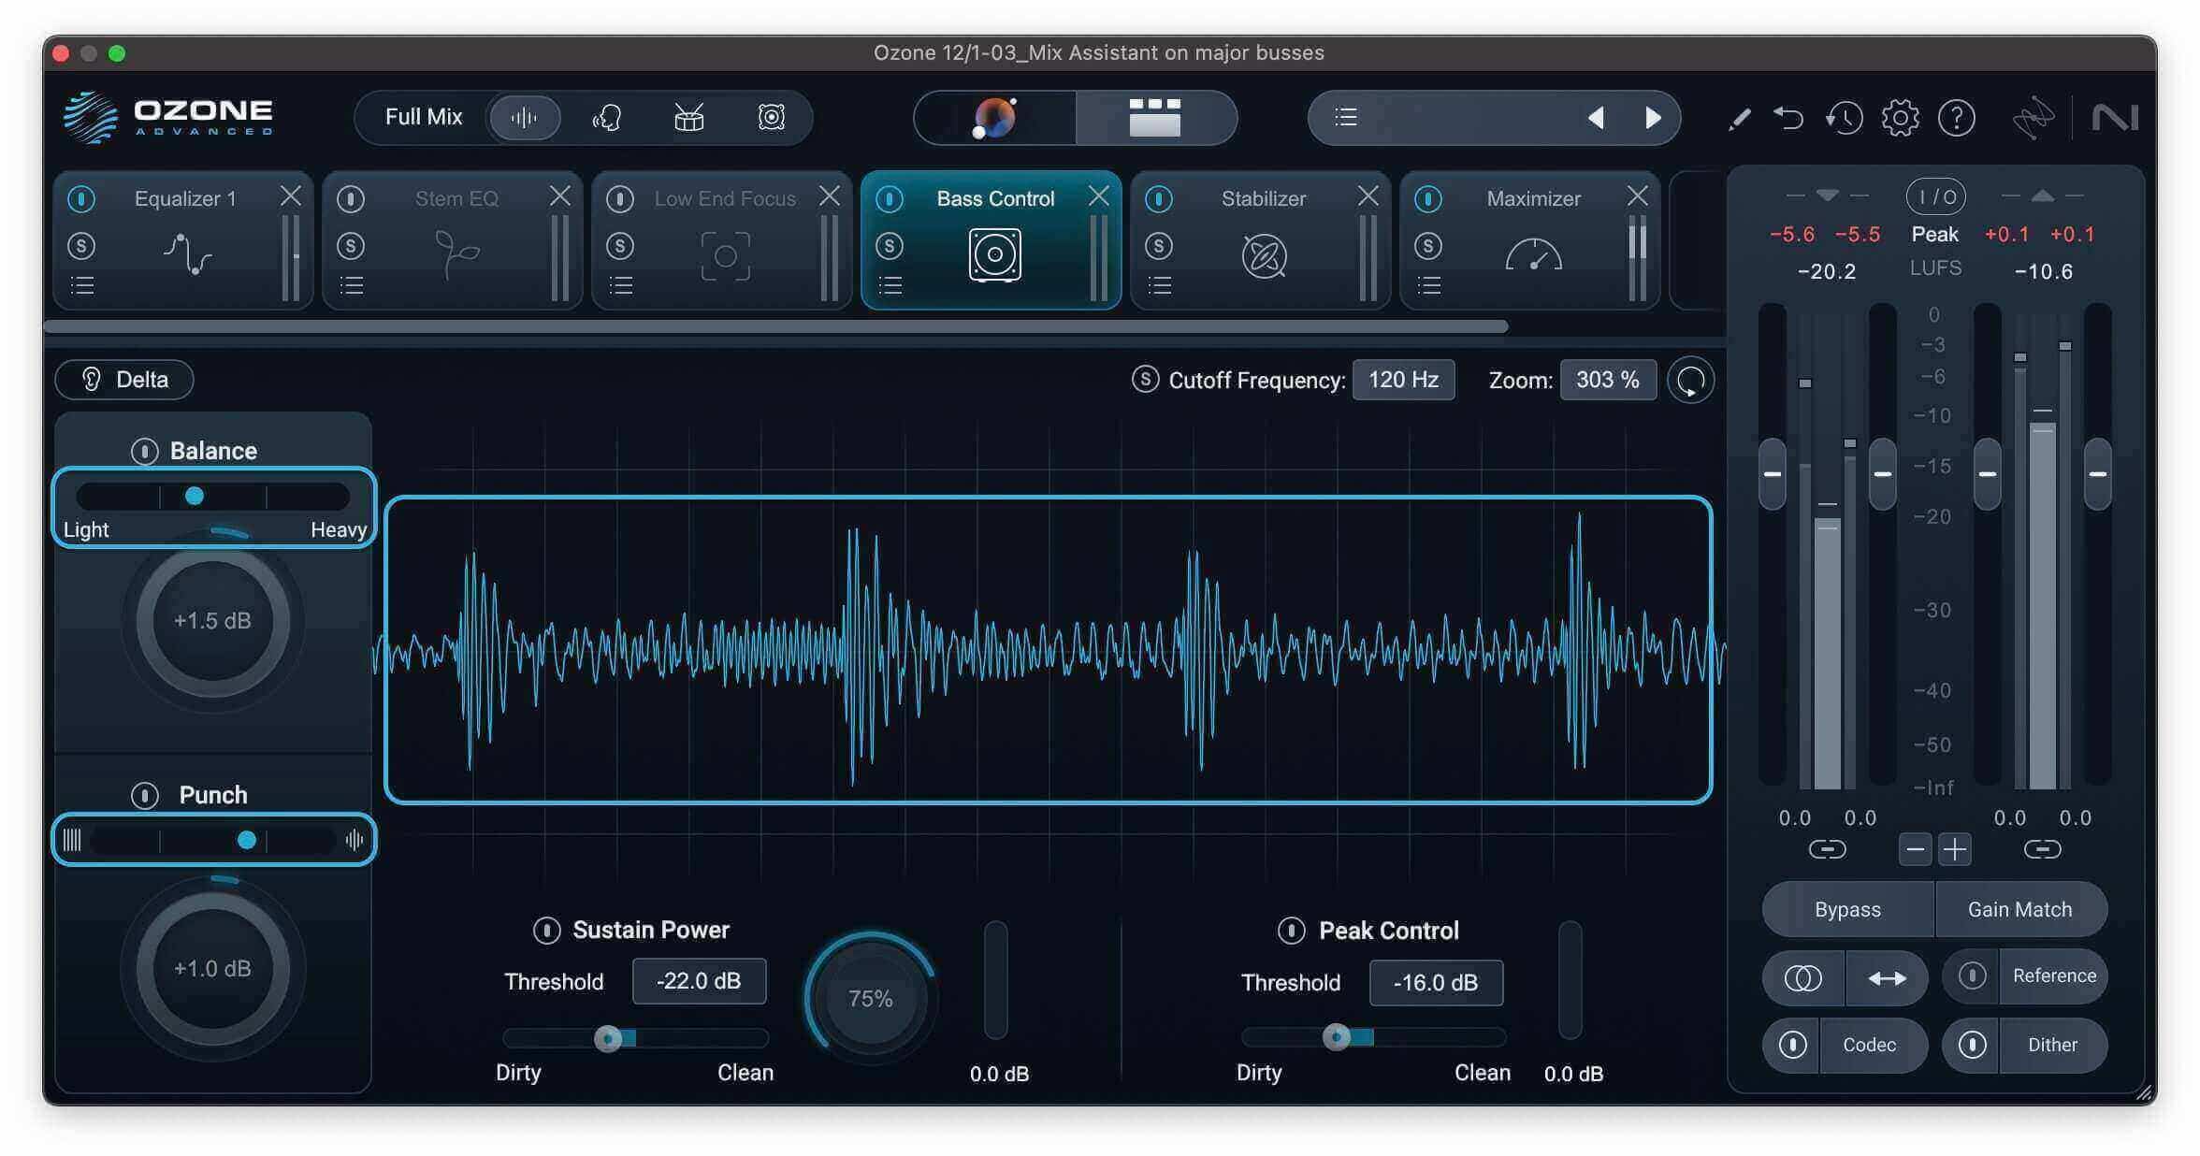The height and width of the screenshot is (1156, 2200).
Task: Select the Maximizer module tab
Action: [x=1530, y=240]
